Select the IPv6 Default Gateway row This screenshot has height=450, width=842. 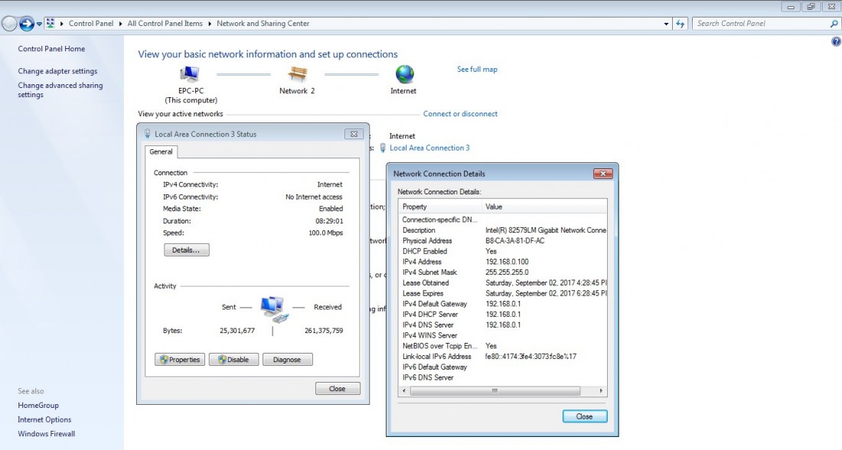tap(504, 367)
